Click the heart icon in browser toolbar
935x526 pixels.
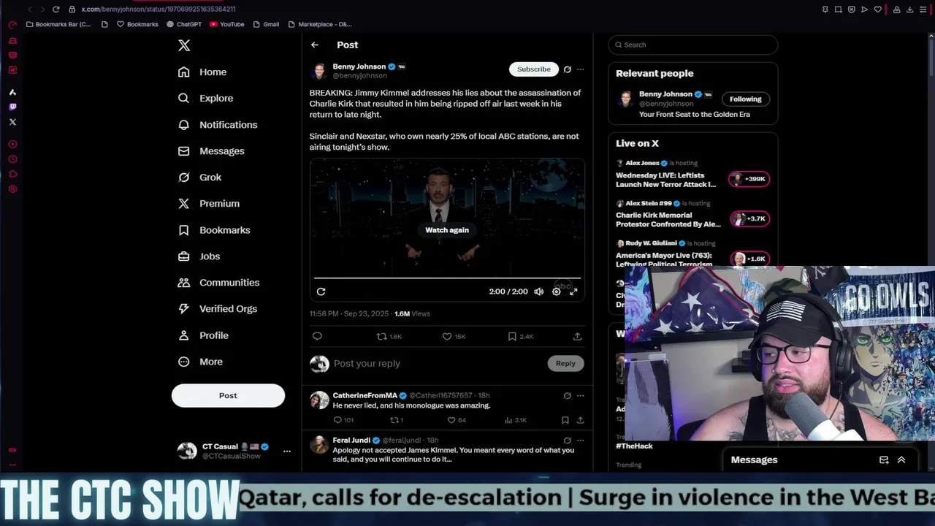pyautogui.click(x=877, y=9)
